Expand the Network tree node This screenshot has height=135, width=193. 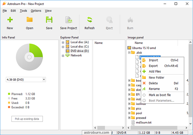pyautogui.click(x=63, y=56)
